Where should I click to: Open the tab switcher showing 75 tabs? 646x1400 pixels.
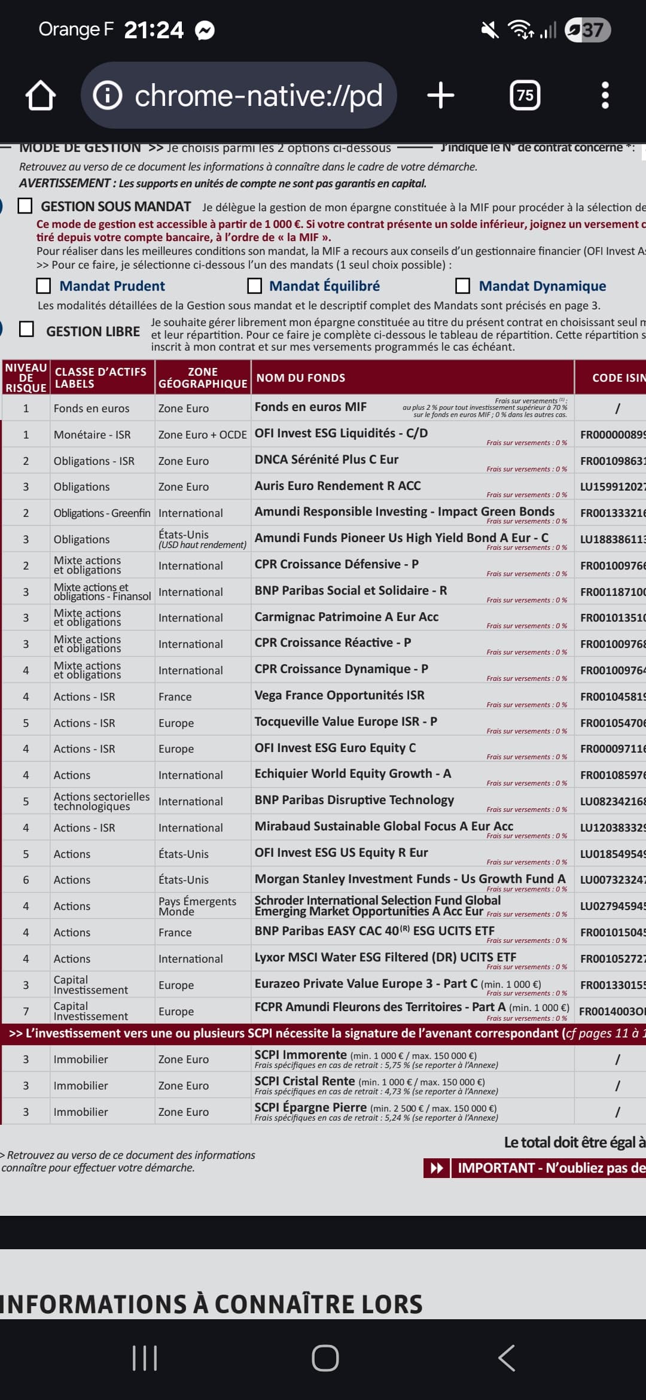(x=525, y=96)
